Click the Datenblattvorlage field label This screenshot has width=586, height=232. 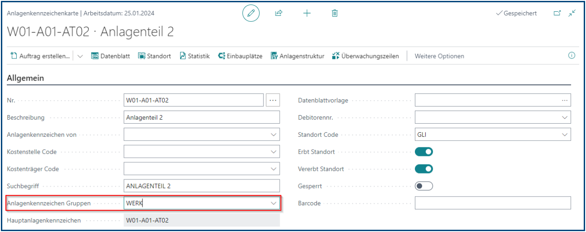point(323,100)
